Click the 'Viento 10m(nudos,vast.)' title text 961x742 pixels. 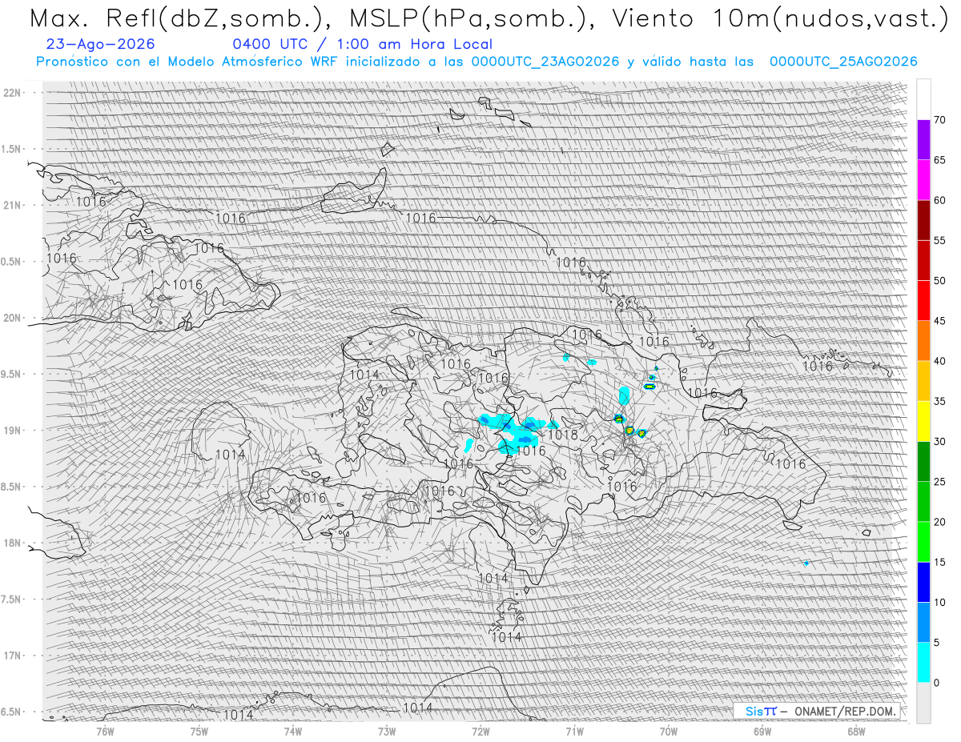[x=782, y=19]
